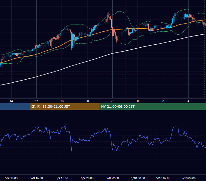Click the 20 hour axis label
The height and width of the screenshot is (181, 206).
[x=87, y=101]
